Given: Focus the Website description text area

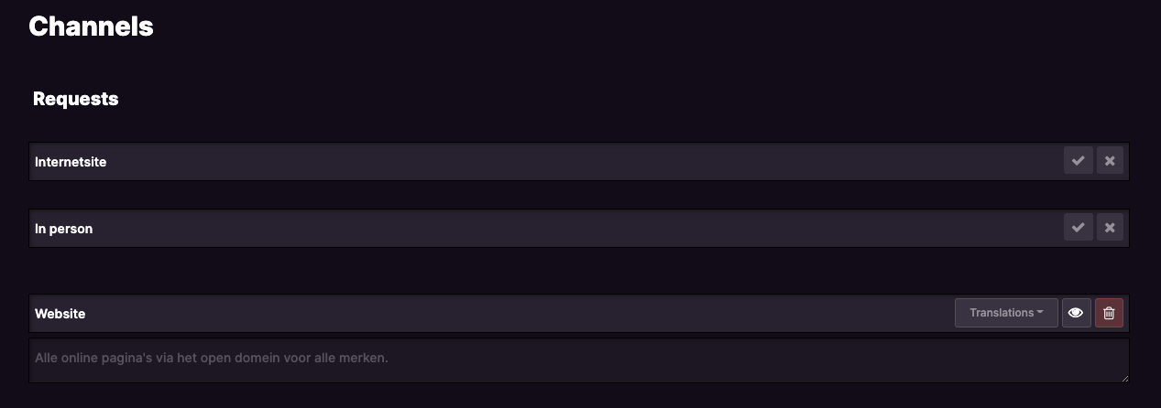Looking at the screenshot, I should click(579, 360).
